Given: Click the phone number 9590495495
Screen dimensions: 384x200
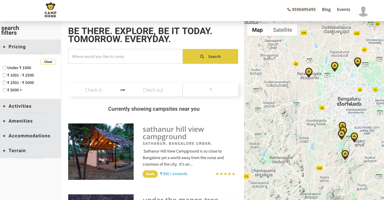Looking at the screenshot, I should (301, 9).
